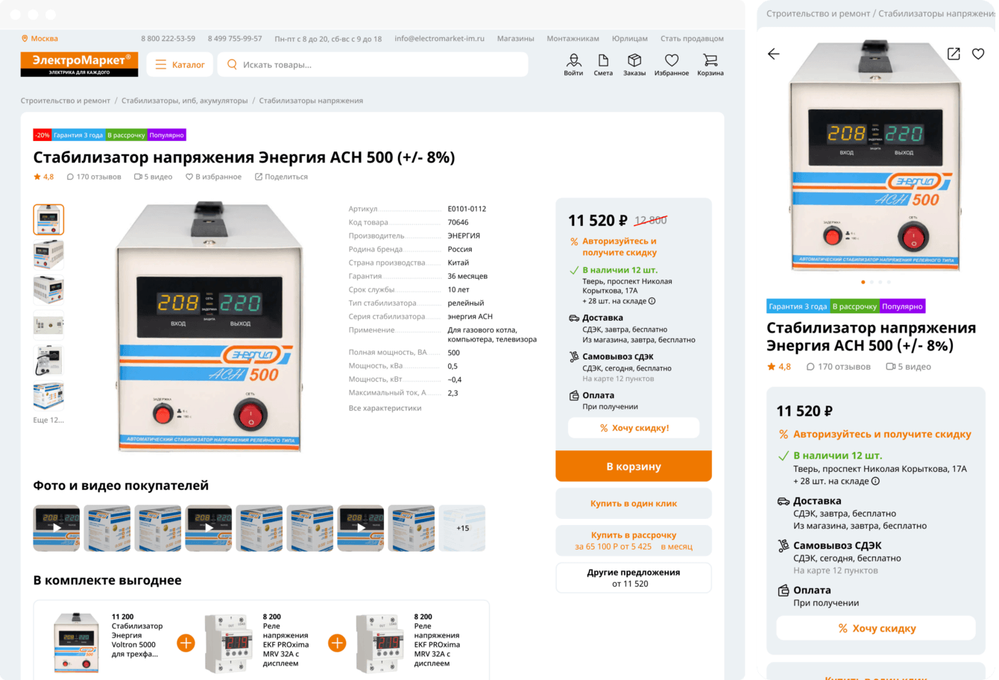Open the Стать продавцом menu item

pos(692,39)
